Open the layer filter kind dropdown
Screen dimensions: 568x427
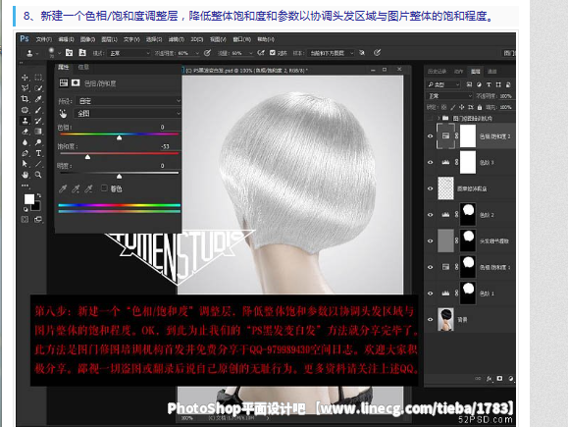coord(443,84)
